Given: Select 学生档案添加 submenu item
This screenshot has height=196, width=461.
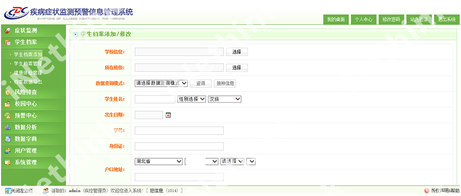Looking at the screenshot, I should pos(28,55).
